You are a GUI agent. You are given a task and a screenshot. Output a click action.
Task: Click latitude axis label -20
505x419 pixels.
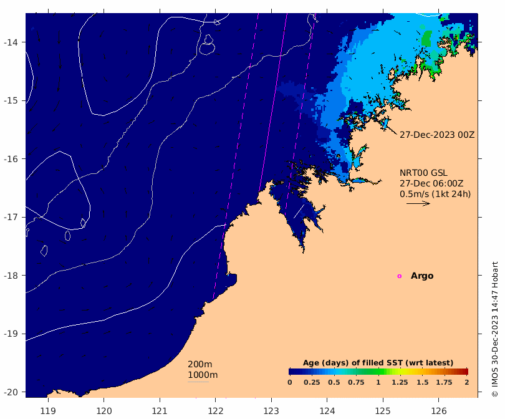(11, 392)
